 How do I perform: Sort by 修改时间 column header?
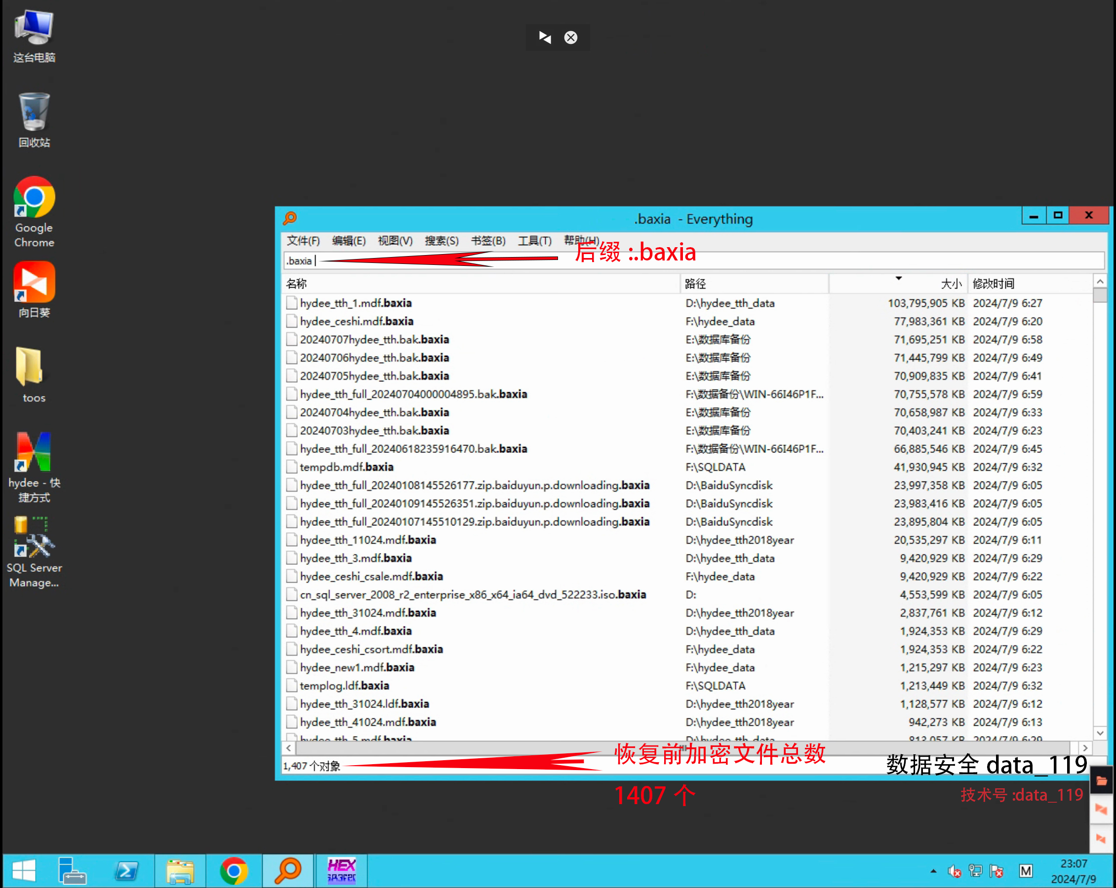pyautogui.click(x=993, y=283)
